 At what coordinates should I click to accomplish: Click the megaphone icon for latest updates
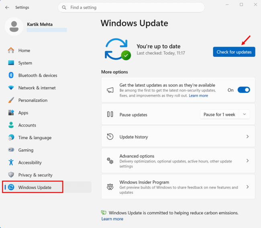110,90
